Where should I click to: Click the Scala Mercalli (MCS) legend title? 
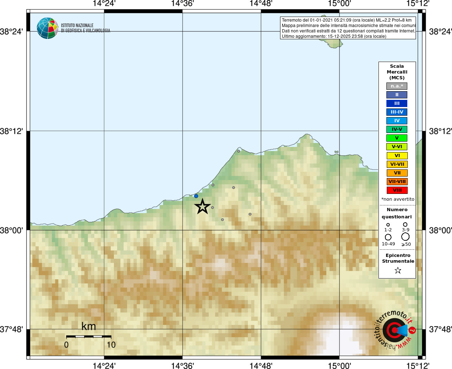click(397, 72)
